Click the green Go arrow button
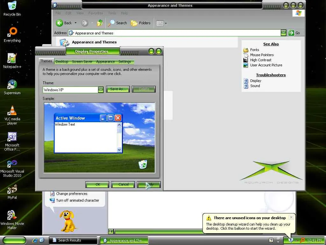The height and width of the screenshot is (245, 326). click(x=291, y=33)
